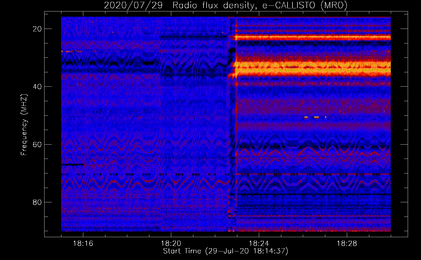421x260 pixels.
Task: Click the 'Start Time (29-Jul-20 18:14:37)' label
Action: tap(226, 251)
